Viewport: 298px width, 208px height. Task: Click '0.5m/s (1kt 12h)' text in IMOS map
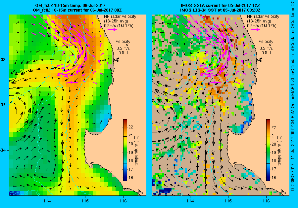[x=262, y=25]
